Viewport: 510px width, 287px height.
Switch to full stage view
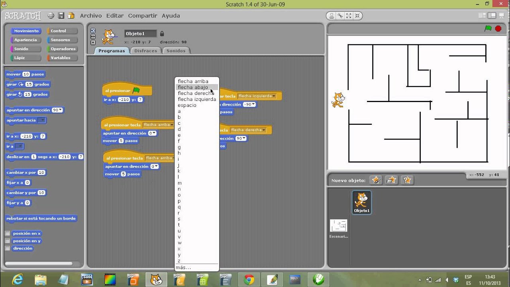[493, 16]
